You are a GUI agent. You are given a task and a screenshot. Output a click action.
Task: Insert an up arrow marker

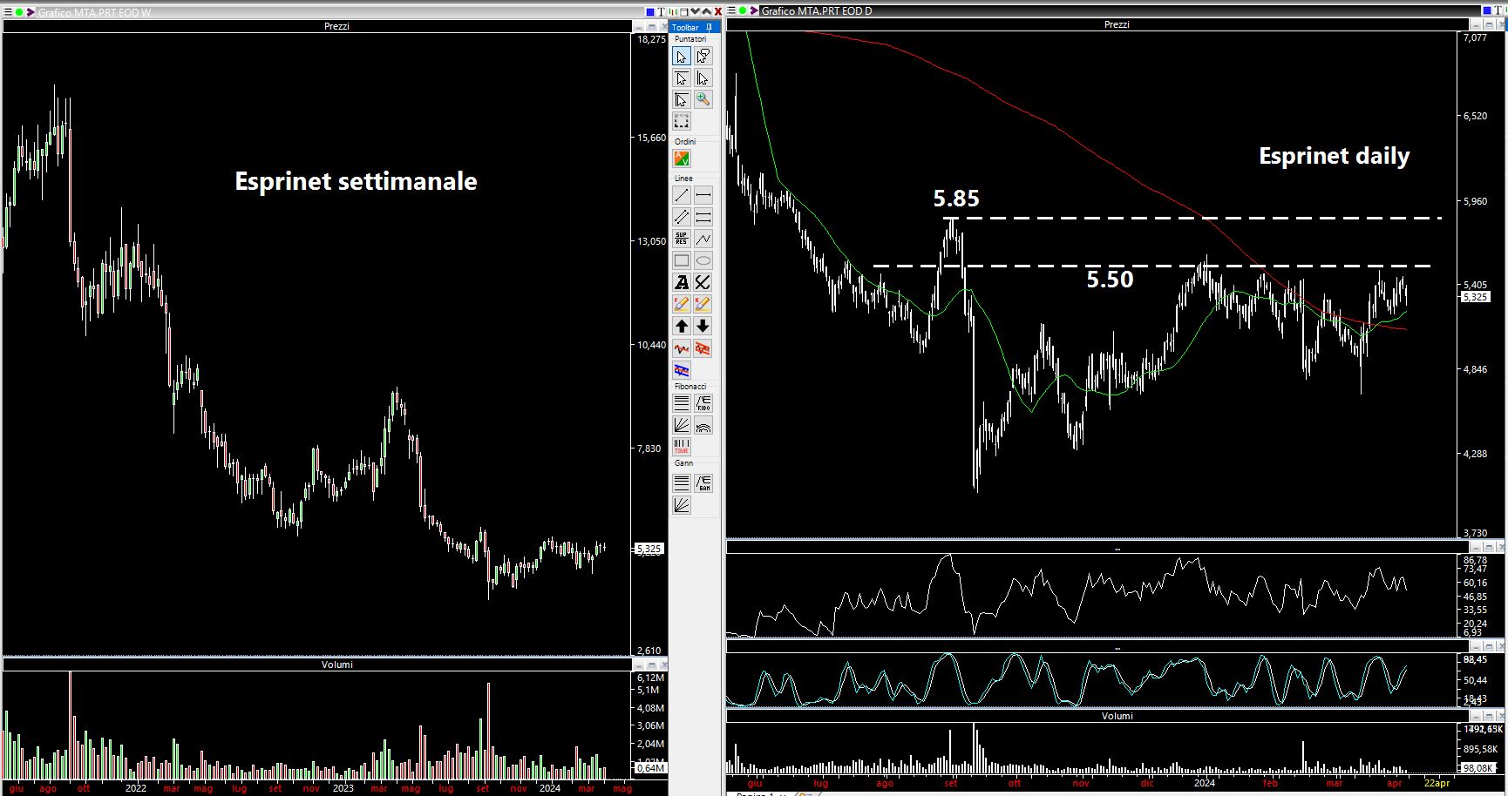[x=682, y=326]
